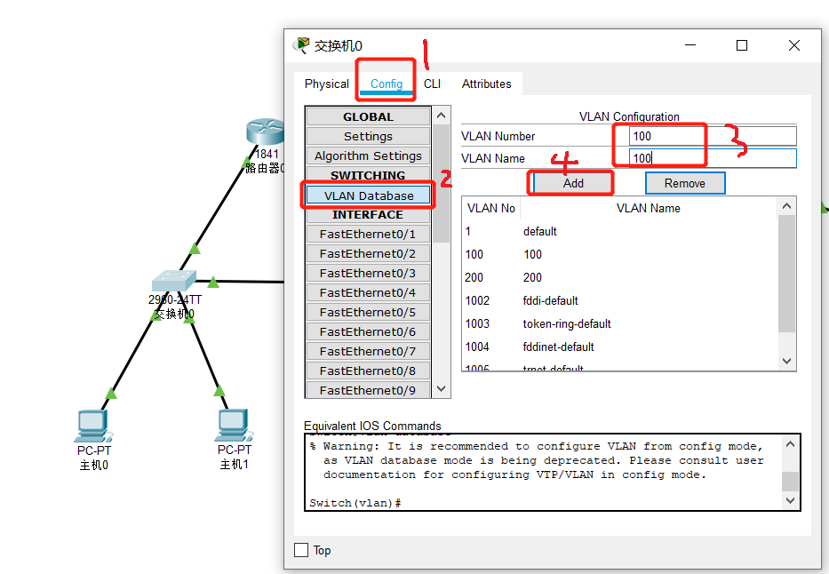Click the PC-PT 主机1 computer icon
The height and width of the screenshot is (574, 829).
point(233,425)
